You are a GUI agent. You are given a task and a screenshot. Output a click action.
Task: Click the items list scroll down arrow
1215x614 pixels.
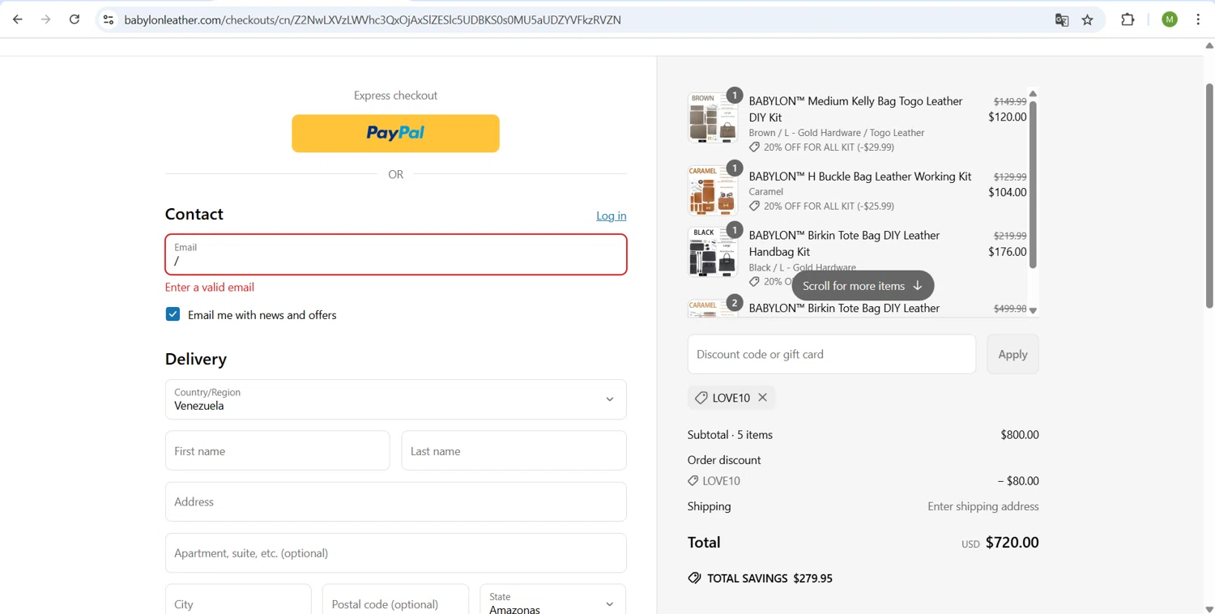(1033, 310)
